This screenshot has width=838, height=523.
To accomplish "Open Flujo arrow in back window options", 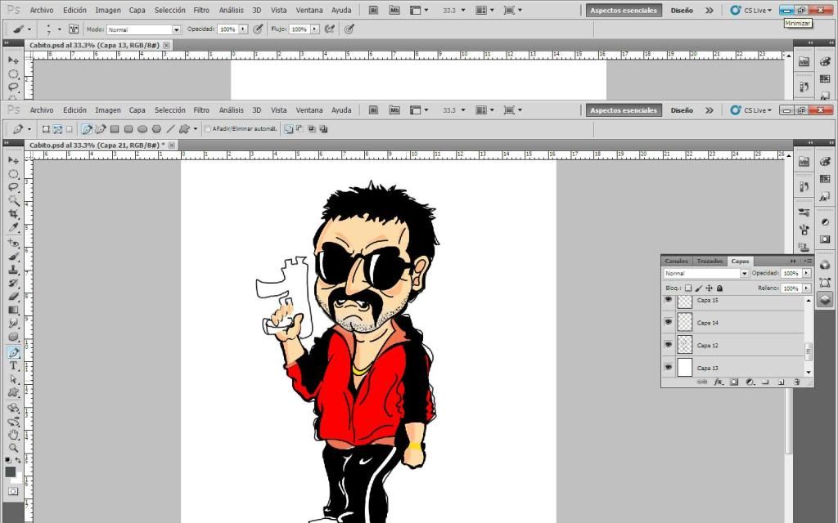I will coord(315,29).
